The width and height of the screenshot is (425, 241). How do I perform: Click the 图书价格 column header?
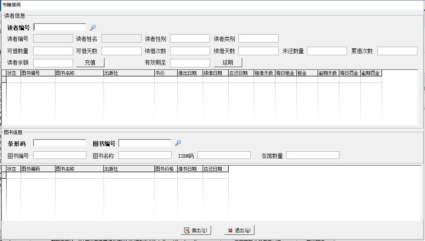click(x=166, y=169)
